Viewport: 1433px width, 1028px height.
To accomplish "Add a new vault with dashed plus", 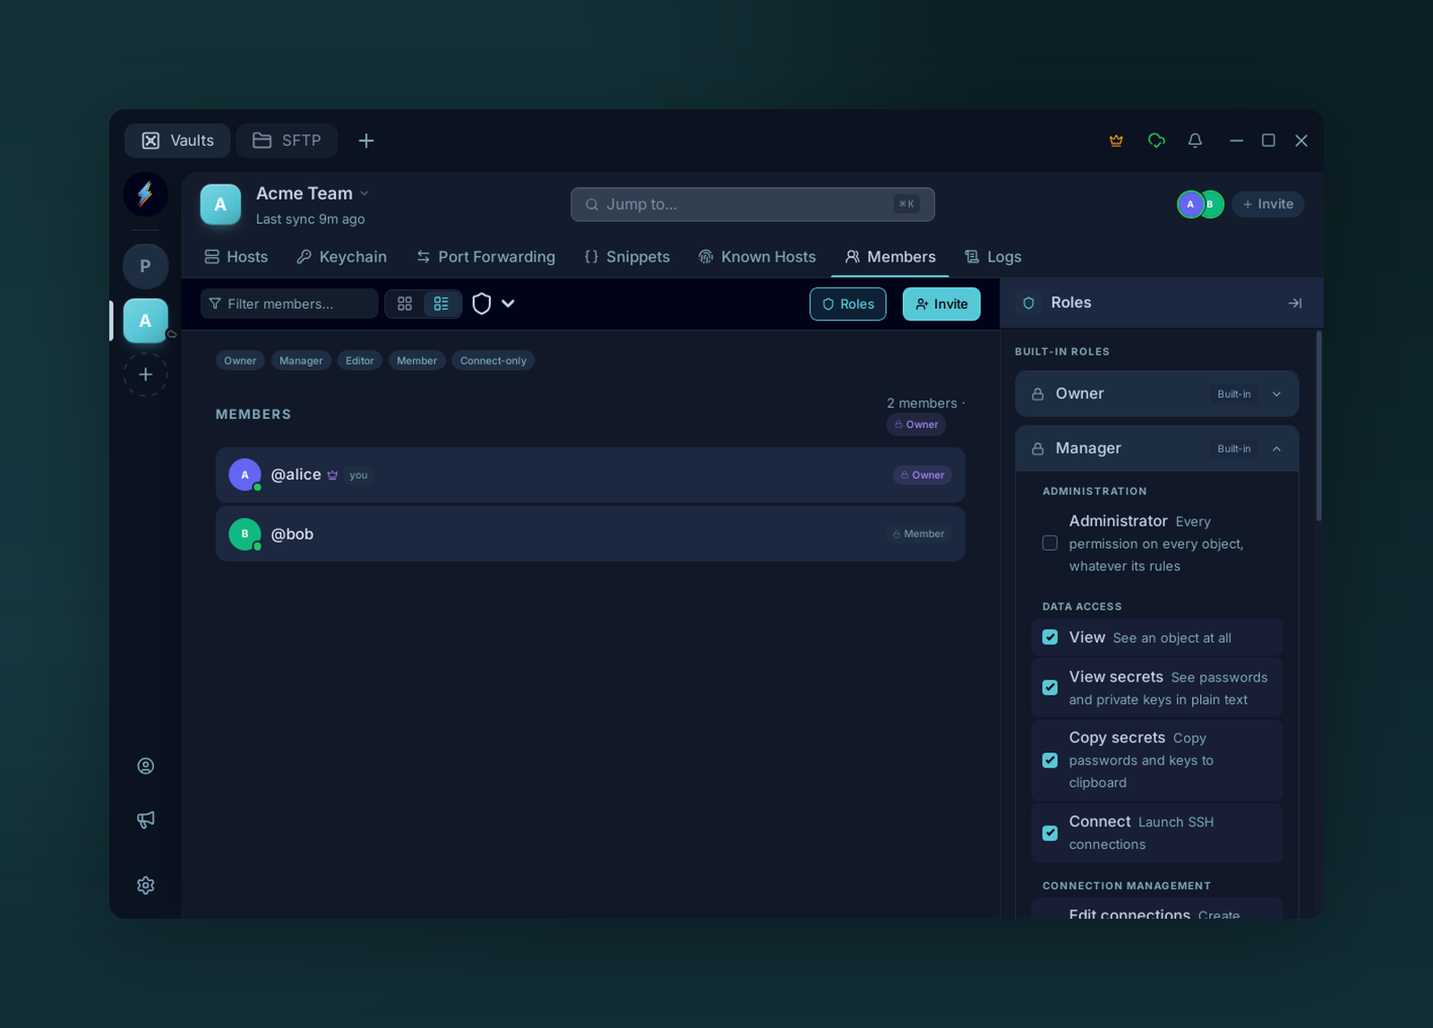I will pos(145,374).
